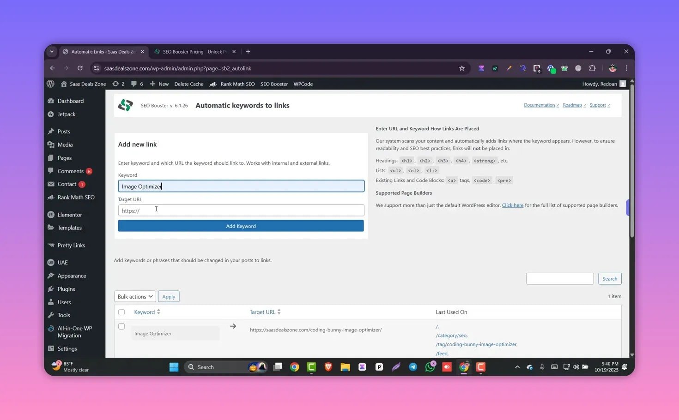
Task: Click the WordPress logo in admin bar
Action: (51, 84)
